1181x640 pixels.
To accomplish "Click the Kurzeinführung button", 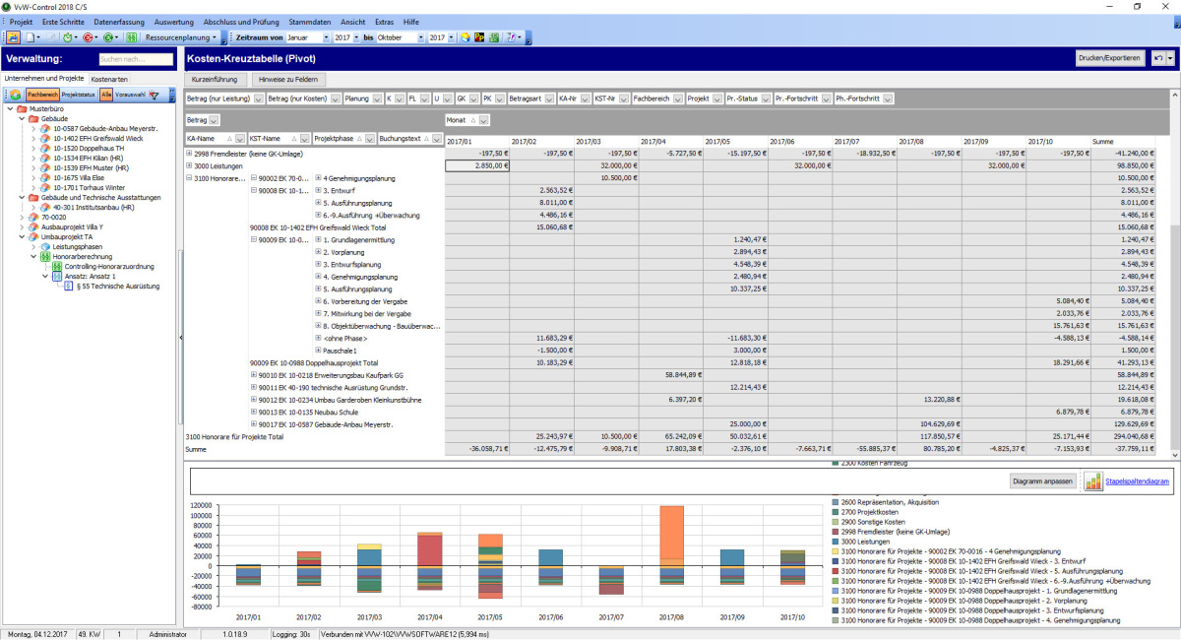I will click(x=215, y=79).
